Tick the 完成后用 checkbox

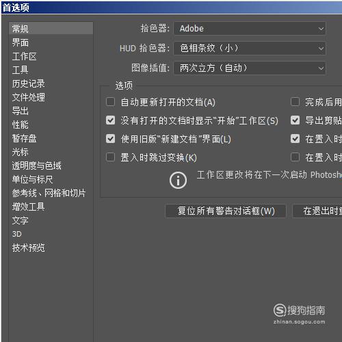click(x=295, y=102)
